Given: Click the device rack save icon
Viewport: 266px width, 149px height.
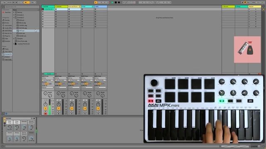Looking at the screenshot, I should tap(34, 118).
